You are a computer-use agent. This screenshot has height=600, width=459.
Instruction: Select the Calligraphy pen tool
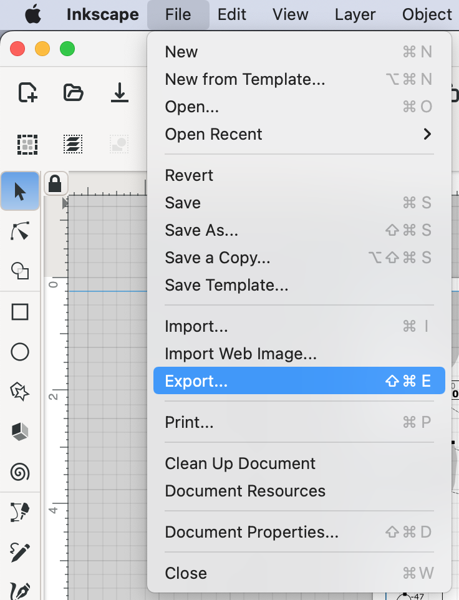(20, 591)
